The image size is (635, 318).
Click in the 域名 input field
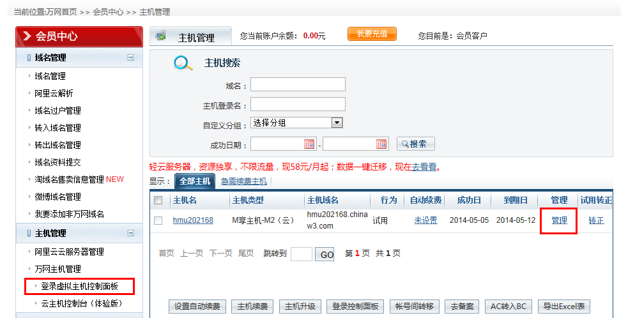(x=298, y=85)
